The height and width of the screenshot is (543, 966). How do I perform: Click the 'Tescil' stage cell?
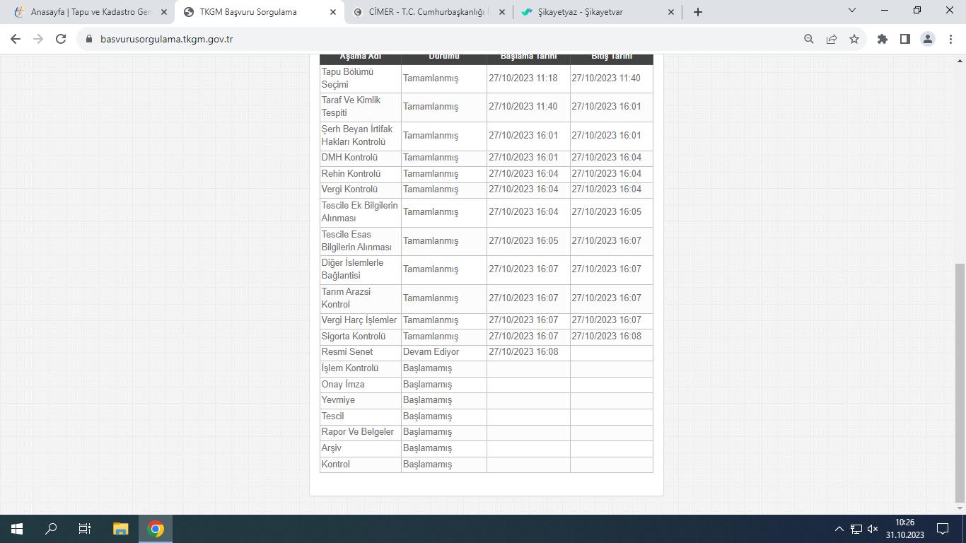point(360,416)
